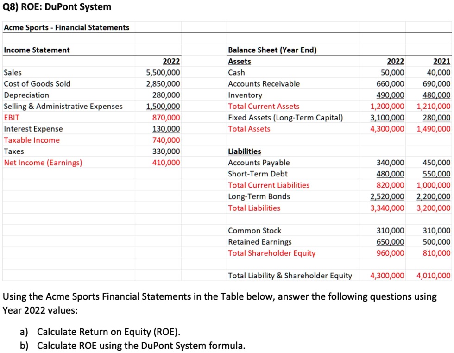Viewport: 454px width, 353px height.
Task: Click the Retained Earnings label
Action: [259, 242]
